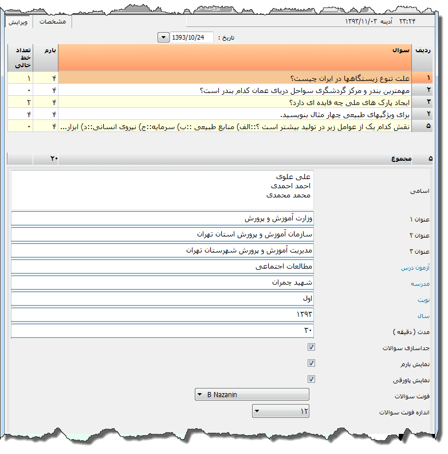This screenshot has width=448, height=454.
Task: Edit the date field 1393/10/24
Action: coord(191,37)
